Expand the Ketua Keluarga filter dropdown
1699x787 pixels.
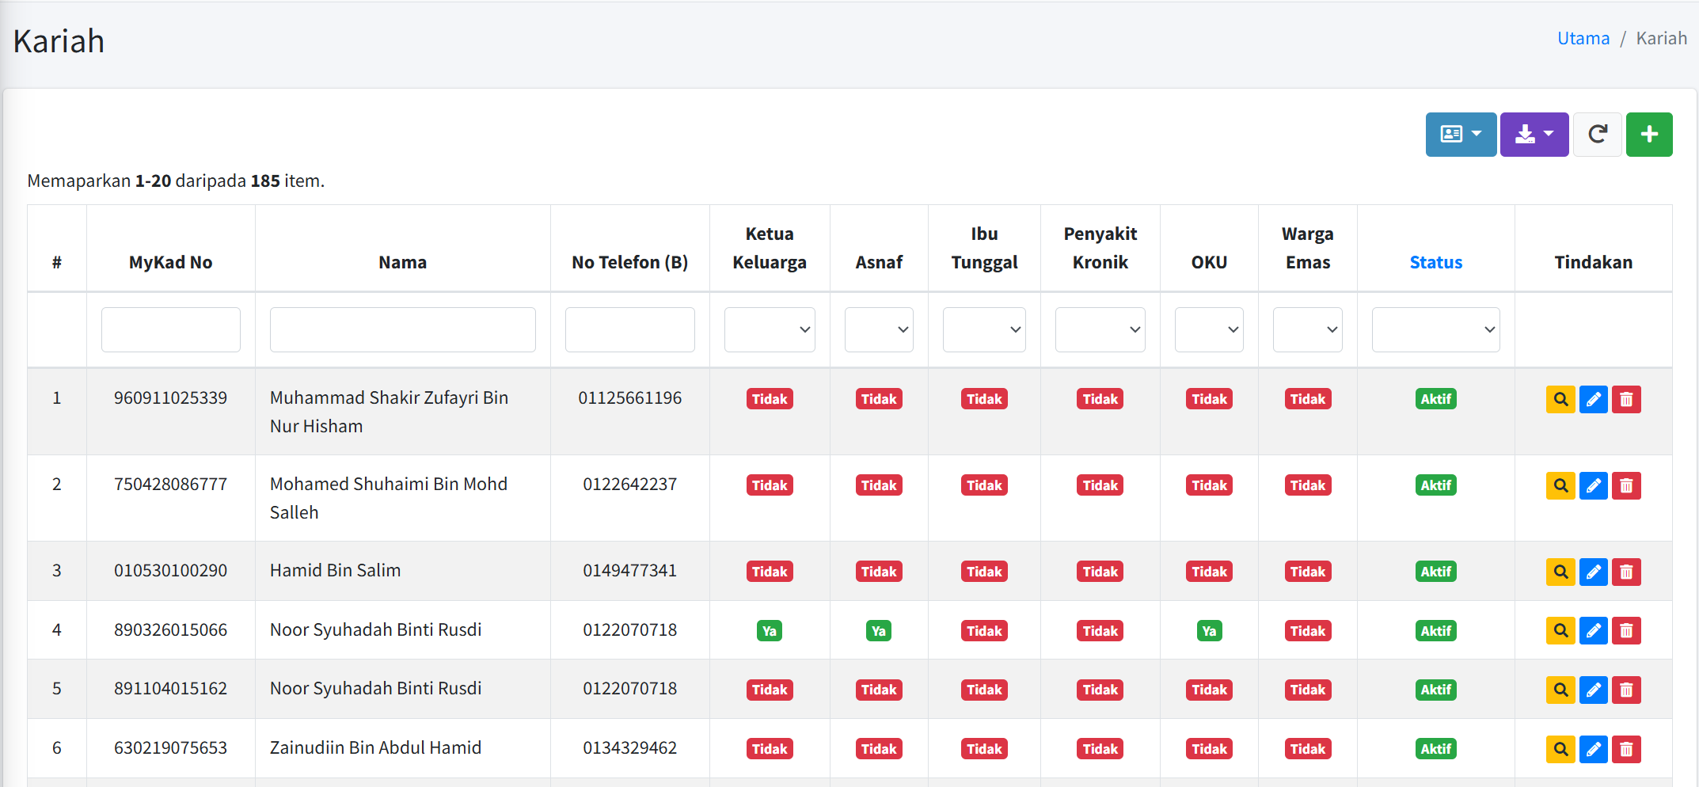(x=769, y=329)
